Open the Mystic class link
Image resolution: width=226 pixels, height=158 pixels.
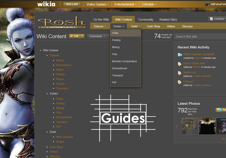coord(60,60)
